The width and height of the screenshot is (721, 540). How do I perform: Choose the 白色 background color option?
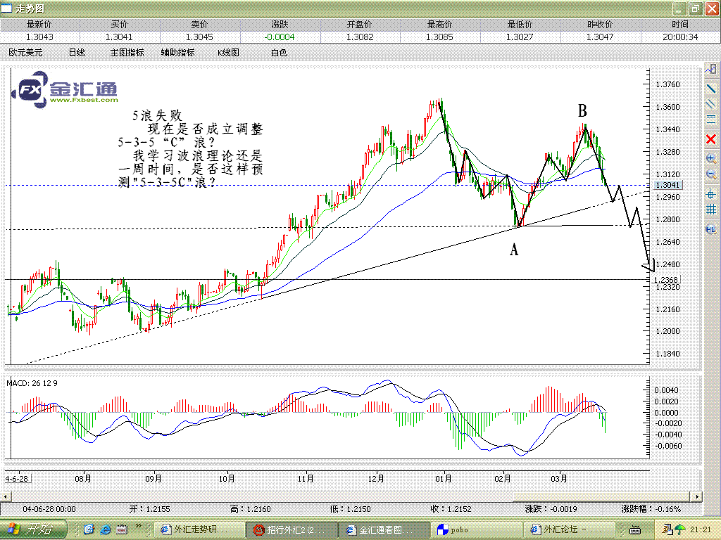coord(279,52)
